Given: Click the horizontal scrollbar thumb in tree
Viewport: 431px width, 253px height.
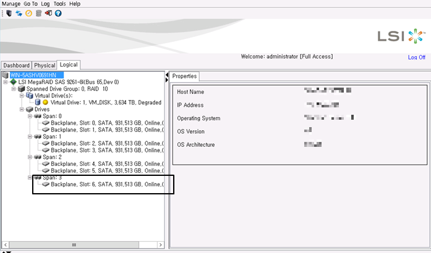Looking at the screenshot, I should 74,244.
